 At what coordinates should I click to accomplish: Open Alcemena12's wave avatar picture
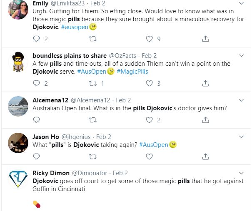(18, 106)
